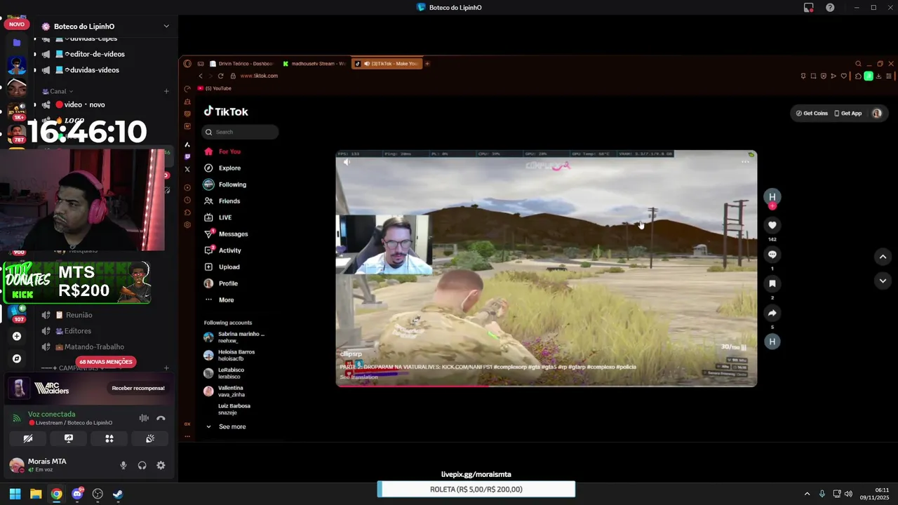
Task: Open Discord activities button
Action: (109, 438)
